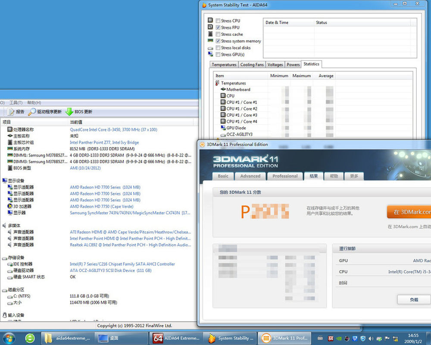Open the Action Center flag icon
Screen dimensions: 431x345
click(387, 339)
